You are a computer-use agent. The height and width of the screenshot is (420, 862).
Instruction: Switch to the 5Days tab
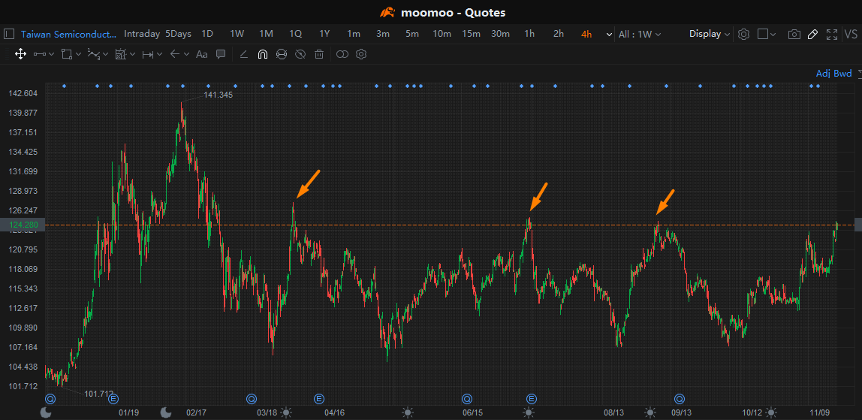[x=178, y=34]
